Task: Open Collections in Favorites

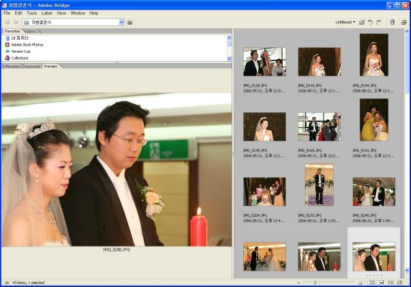Action: coord(20,58)
